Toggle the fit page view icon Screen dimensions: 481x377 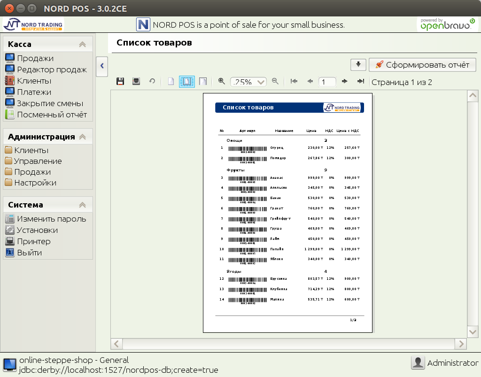click(187, 82)
